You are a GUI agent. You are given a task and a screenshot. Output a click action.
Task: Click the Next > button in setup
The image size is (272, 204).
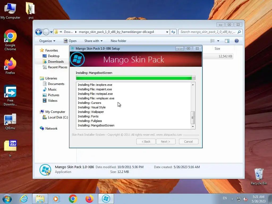point(166,142)
